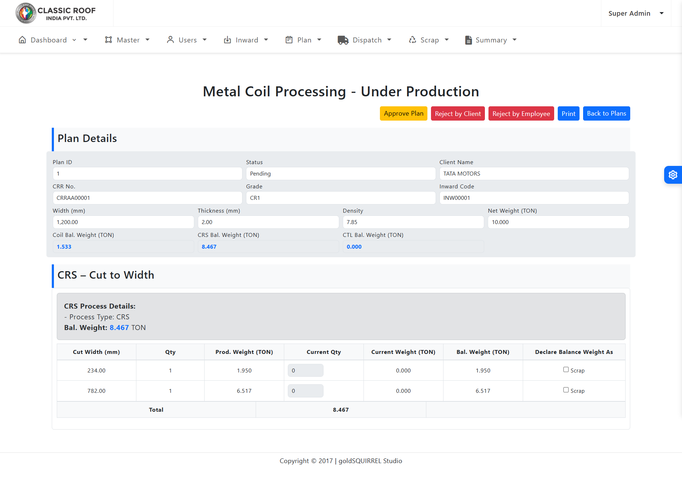This screenshot has height=482, width=682.
Task: Go back using Back to Plans button
Action: tap(606, 113)
